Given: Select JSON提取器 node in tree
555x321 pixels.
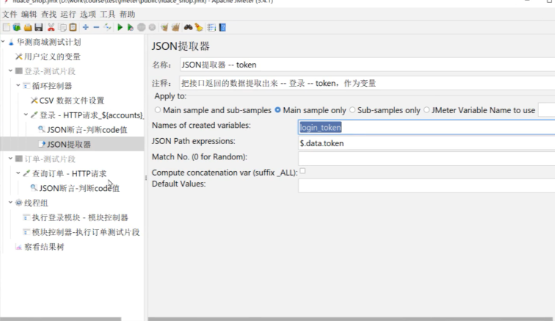Looking at the screenshot, I should pos(69,145).
